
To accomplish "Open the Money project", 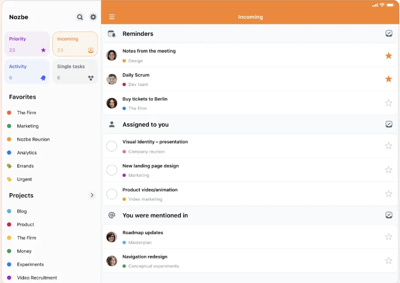I will 24,251.
